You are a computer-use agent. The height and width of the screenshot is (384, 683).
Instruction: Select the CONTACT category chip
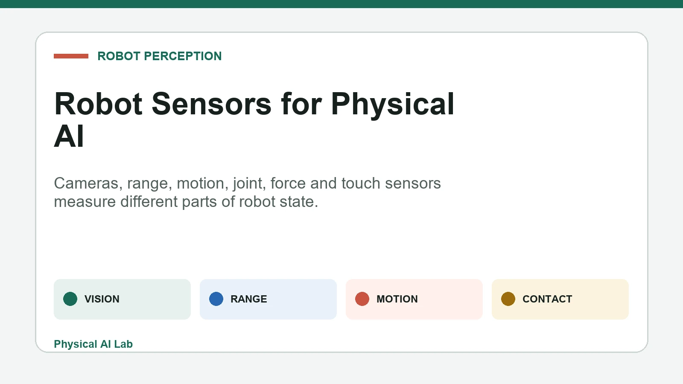(560, 299)
